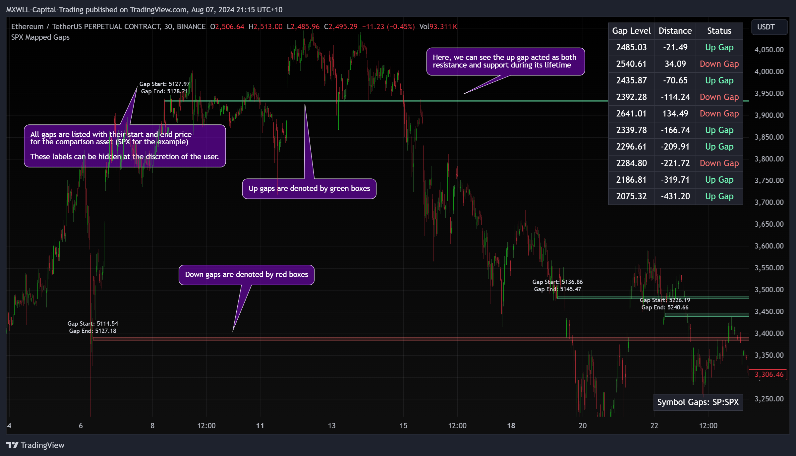
Task: Click the Down Gap status in the 2284.80 row
Action: coord(719,163)
